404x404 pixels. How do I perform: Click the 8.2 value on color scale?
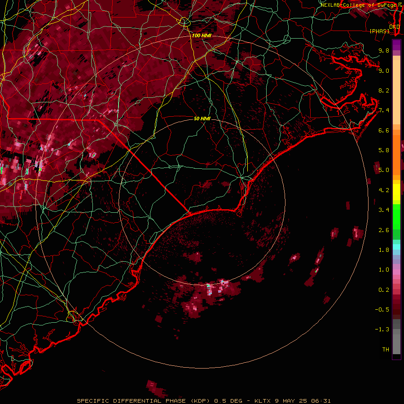point(384,90)
